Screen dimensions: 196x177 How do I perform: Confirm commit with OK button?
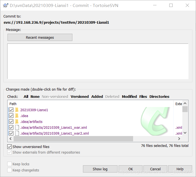(x=131, y=169)
